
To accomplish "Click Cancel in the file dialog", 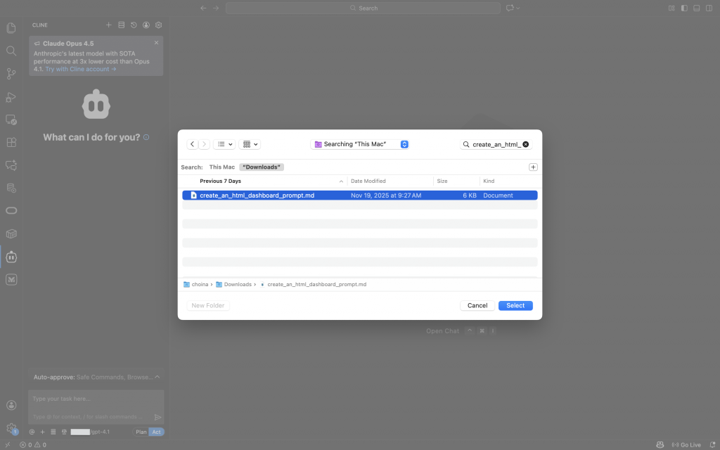I will pyautogui.click(x=477, y=305).
